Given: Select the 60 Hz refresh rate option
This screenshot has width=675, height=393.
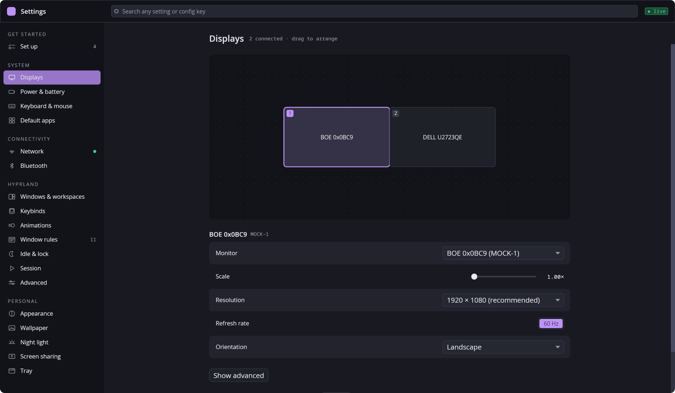Looking at the screenshot, I should point(551,323).
